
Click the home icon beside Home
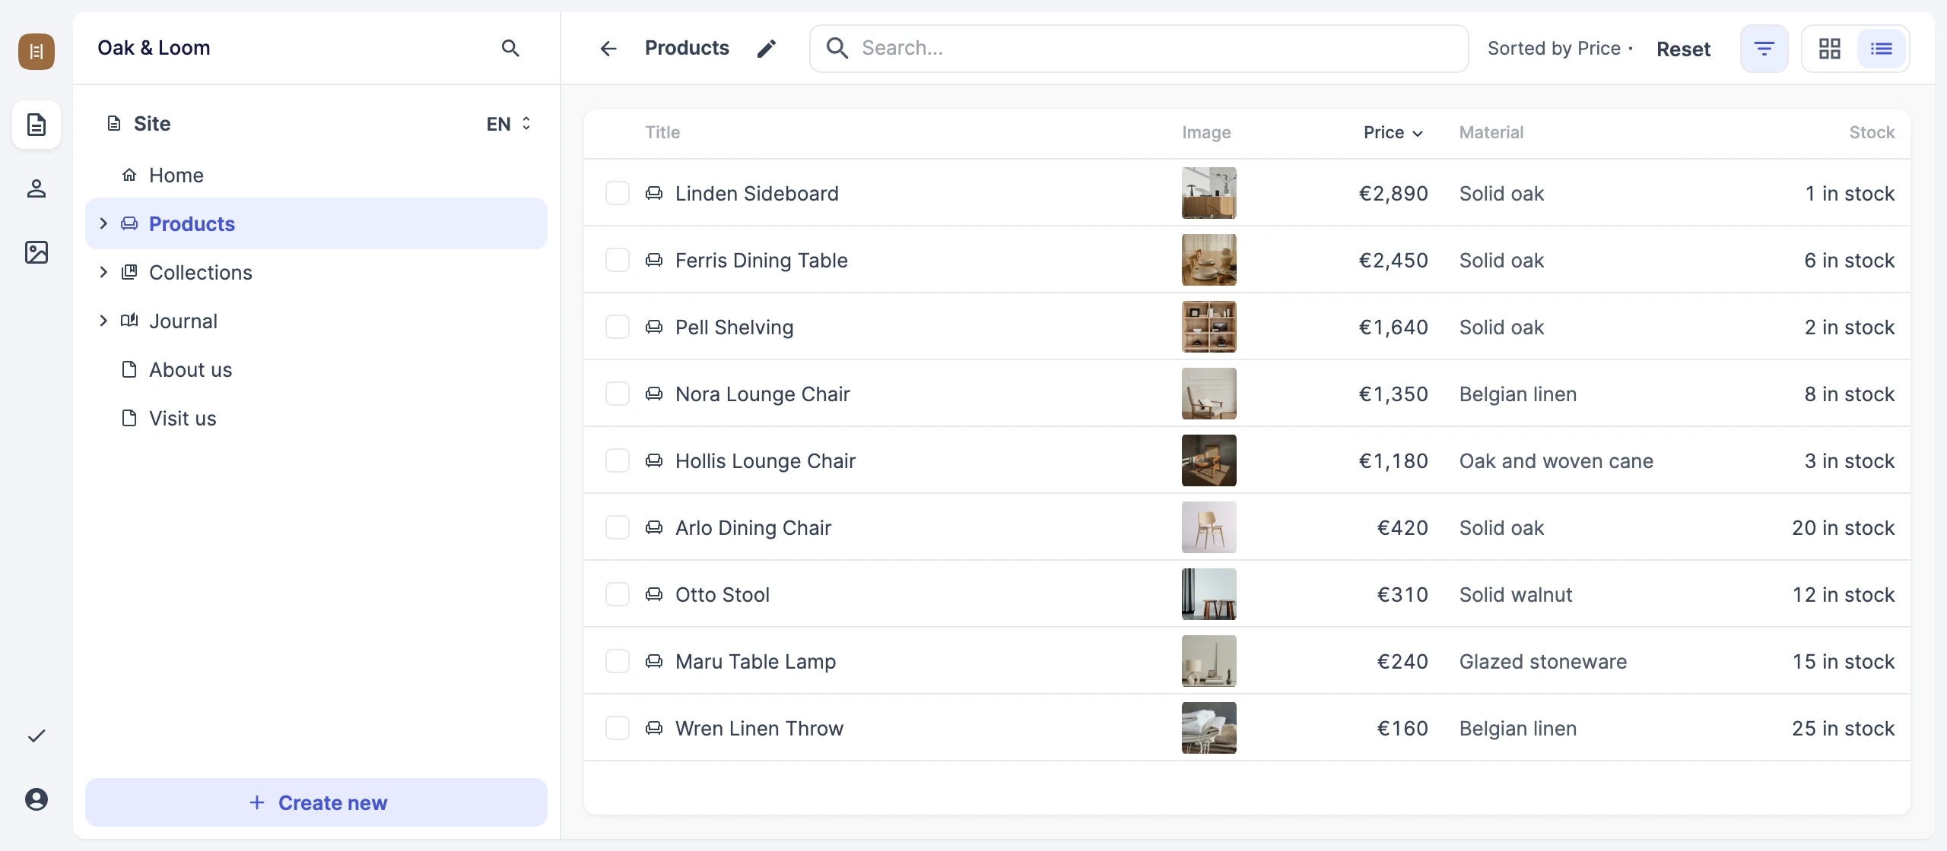click(129, 175)
